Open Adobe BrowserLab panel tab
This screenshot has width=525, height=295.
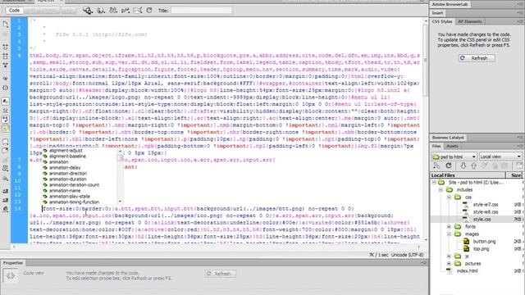pos(450,4)
